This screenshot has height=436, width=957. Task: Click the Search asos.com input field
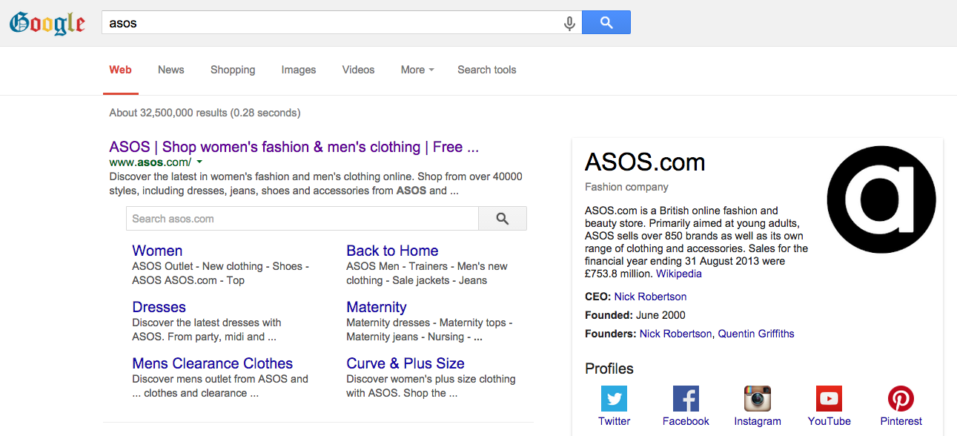(302, 219)
